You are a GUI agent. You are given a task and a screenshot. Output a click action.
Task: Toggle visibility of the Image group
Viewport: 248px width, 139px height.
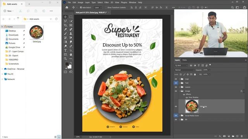(x=176, y=91)
